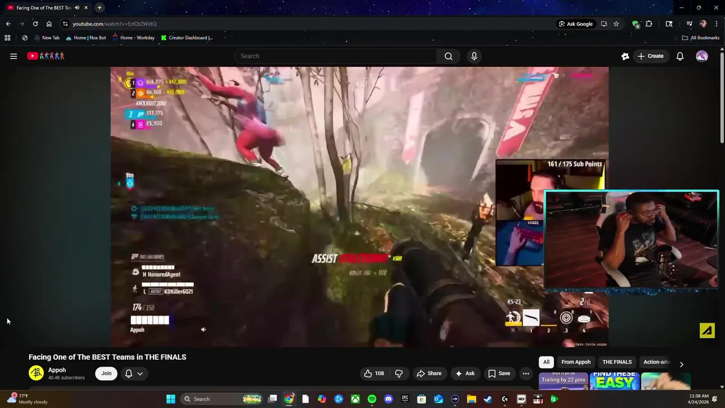725x408 pixels.
Task: Open the Creator Dashboard bookmark
Action: click(x=187, y=38)
